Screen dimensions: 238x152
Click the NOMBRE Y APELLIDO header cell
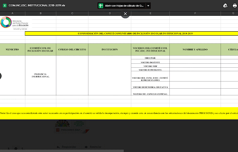pos(195,49)
